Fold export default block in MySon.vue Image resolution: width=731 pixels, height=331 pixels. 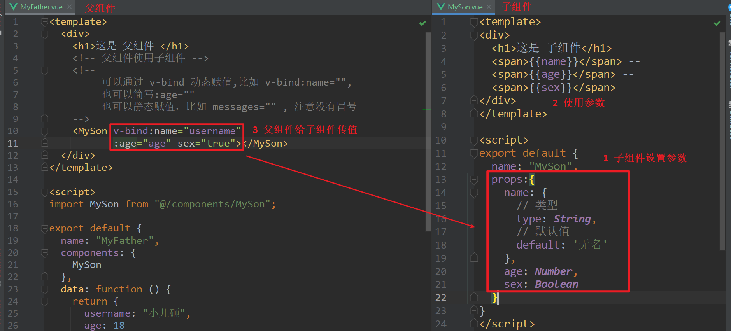(x=474, y=154)
